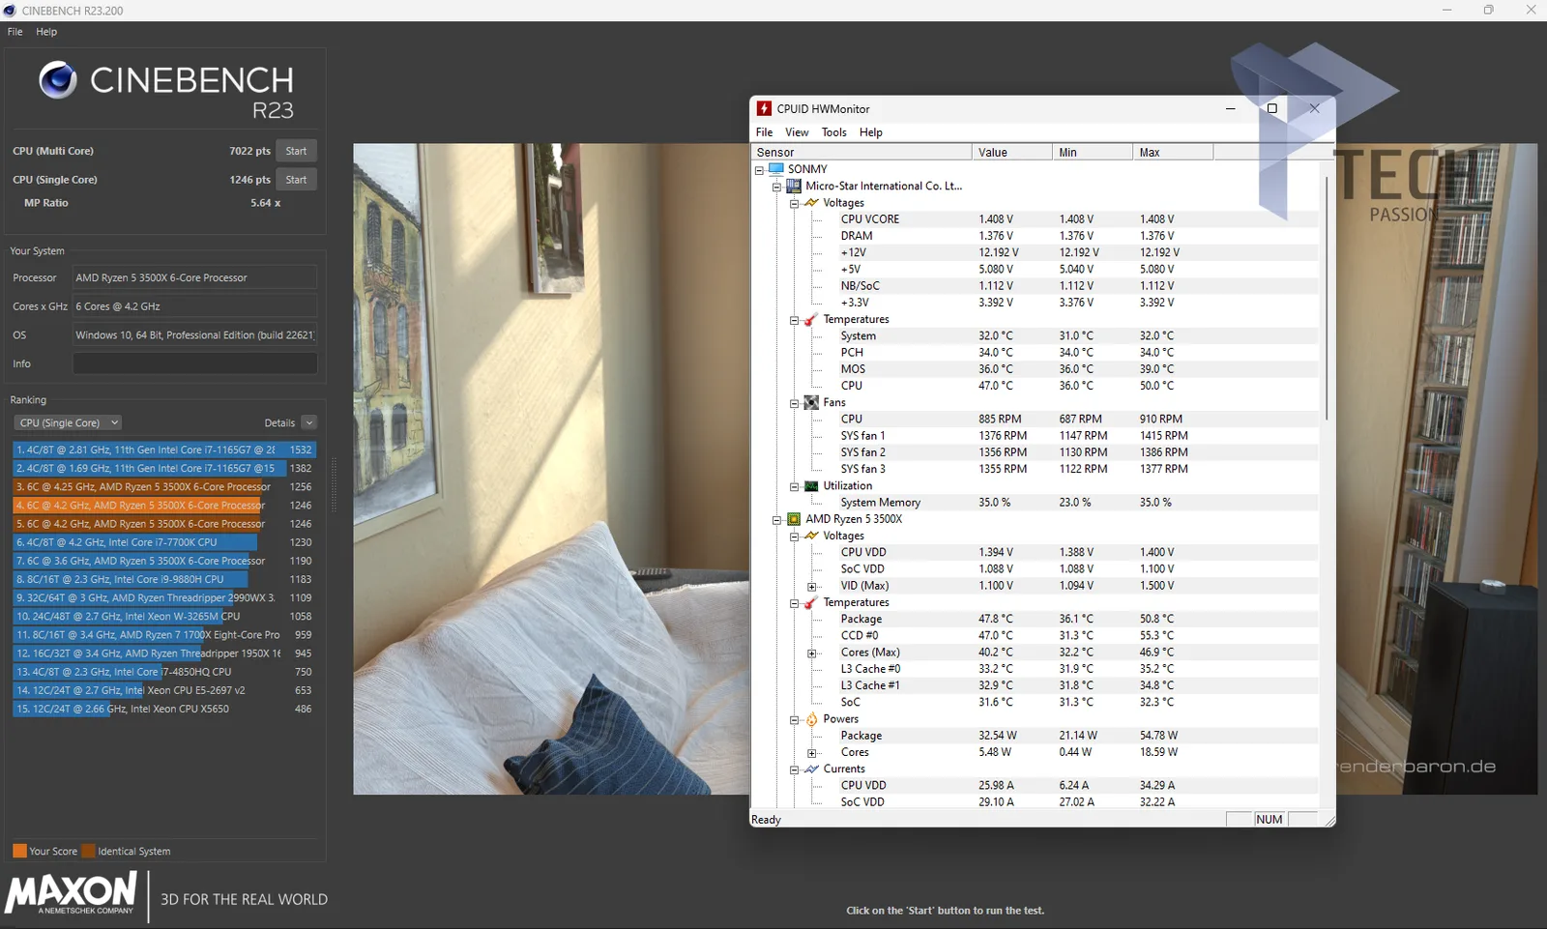
Task: Open the CPU (Single Core) ranking dropdown
Action: (x=68, y=422)
